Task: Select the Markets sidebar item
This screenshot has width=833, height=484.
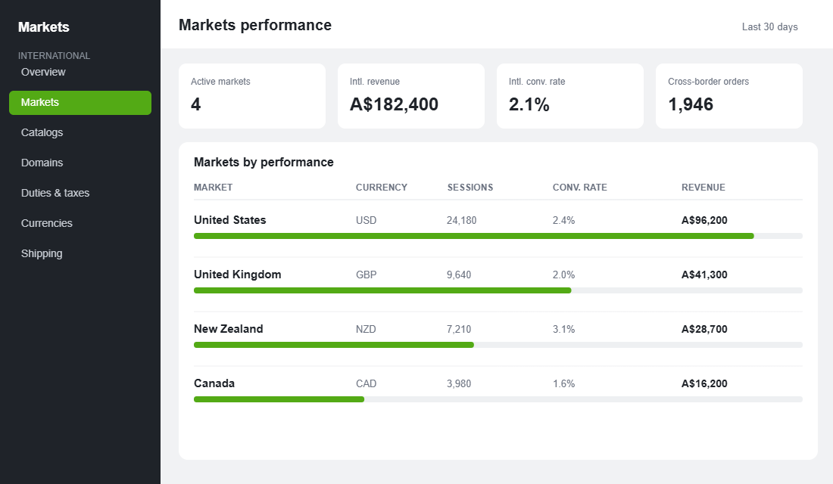Action: click(x=80, y=102)
